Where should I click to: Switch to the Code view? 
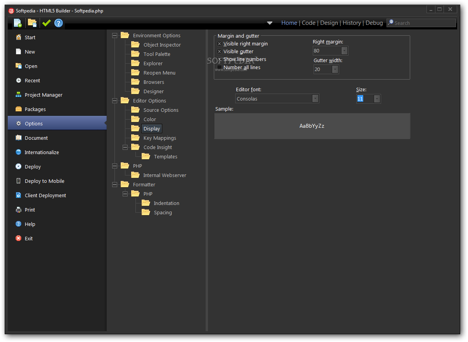point(309,23)
